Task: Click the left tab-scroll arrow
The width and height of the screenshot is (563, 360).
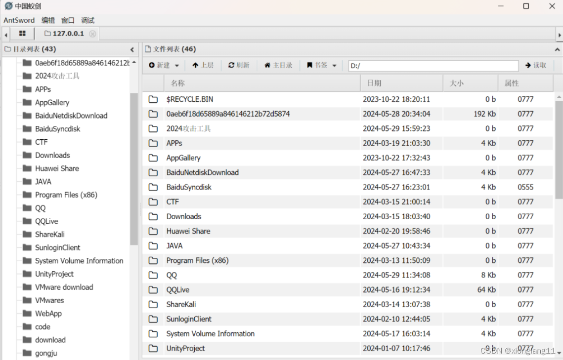Action: click(x=6, y=35)
